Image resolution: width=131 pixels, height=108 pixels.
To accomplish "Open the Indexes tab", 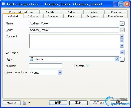I will click(53, 16).
